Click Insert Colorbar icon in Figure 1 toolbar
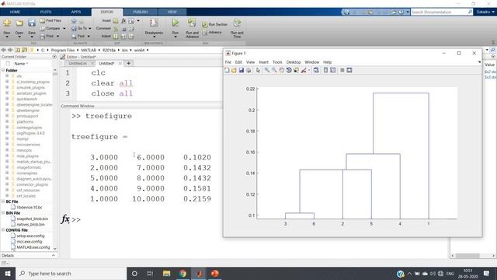Screen dimensions: 497x280 325,70
